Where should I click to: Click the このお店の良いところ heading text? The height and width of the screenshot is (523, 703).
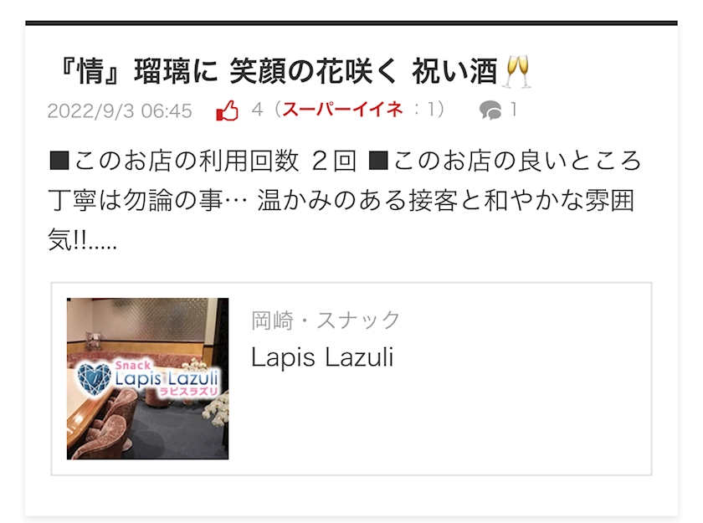(505, 161)
